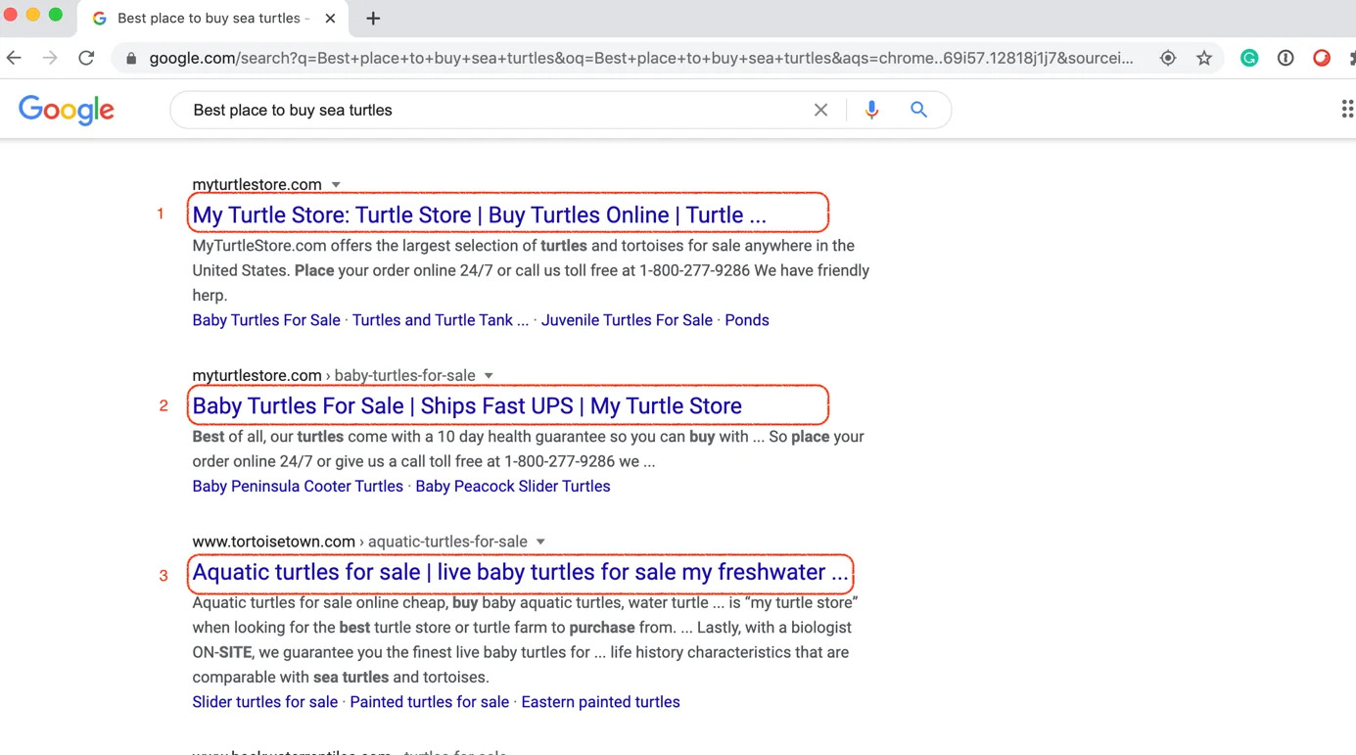
Task: Open the Grammarly extension icon
Action: [1249, 59]
